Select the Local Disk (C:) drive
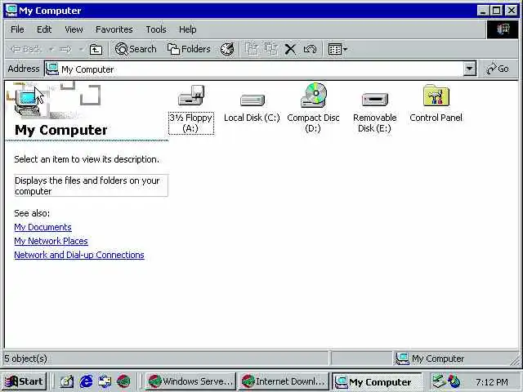 pos(253,100)
